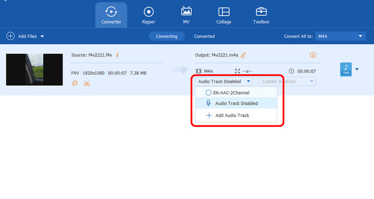Expand the arrow beside M4A format icon

tap(357, 69)
